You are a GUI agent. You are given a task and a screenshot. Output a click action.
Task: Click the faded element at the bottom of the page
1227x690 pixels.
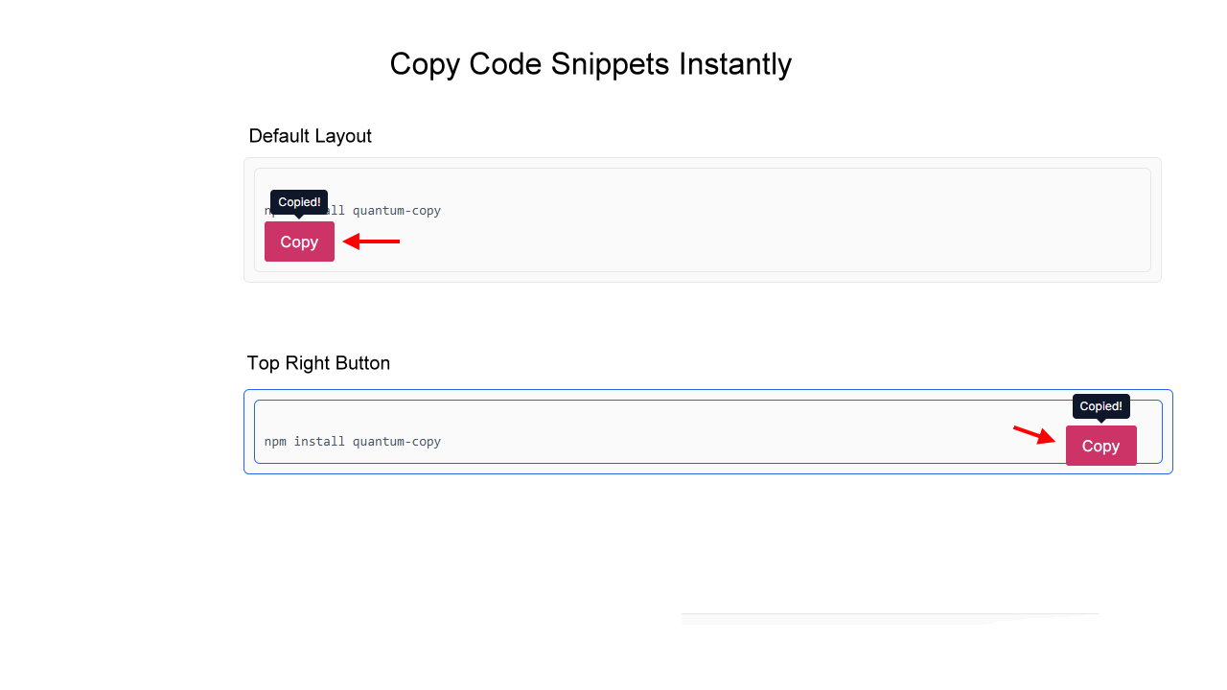coord(890,618)
